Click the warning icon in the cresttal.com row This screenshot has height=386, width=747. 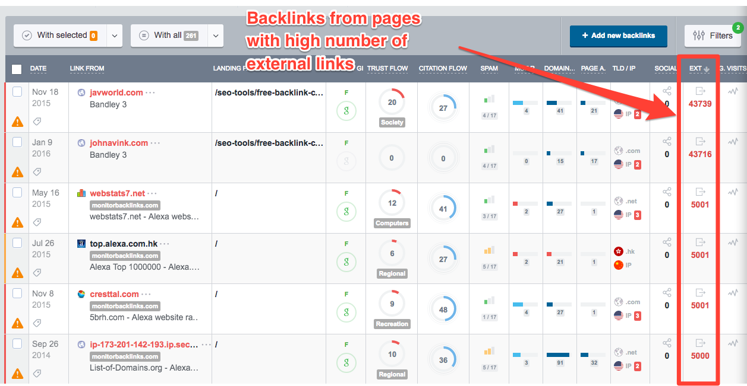pyautogui.click(x=18, y=323)
